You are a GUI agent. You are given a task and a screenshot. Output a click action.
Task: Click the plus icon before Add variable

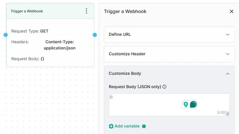point(111,126)
